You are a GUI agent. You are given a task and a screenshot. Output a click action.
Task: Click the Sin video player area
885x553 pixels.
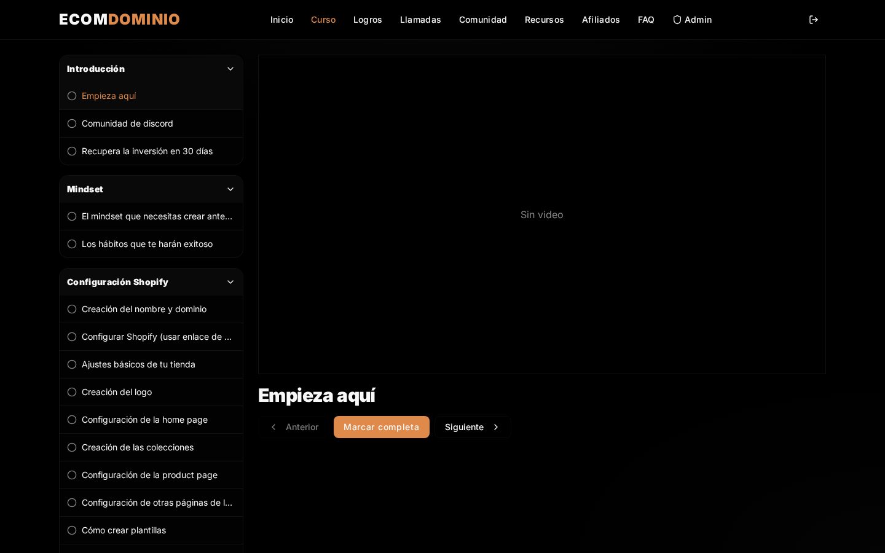(542, 214)
